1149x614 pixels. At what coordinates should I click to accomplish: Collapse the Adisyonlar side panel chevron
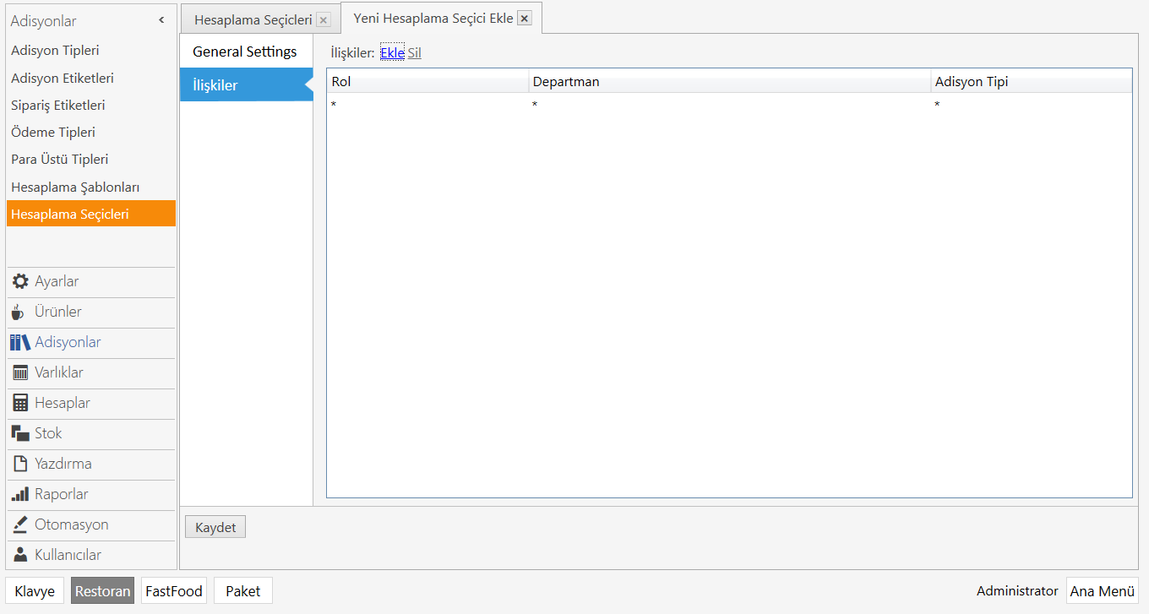pos(161,20)
